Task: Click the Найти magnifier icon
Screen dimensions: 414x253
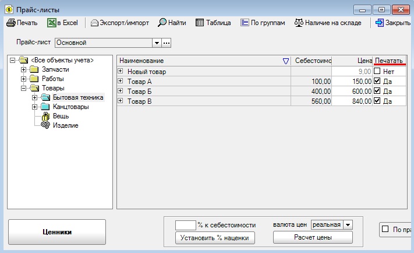Action: (162, 23)
